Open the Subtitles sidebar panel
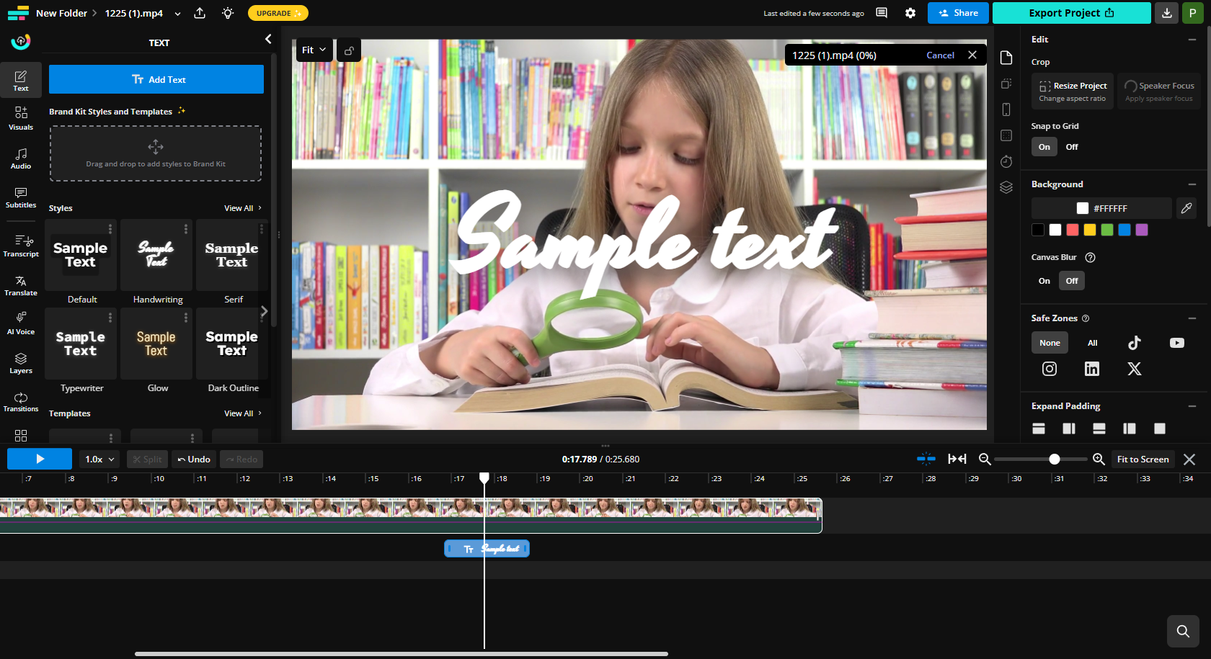The width and height of the screenshot is (1211, 659). (x=21, y=197)
